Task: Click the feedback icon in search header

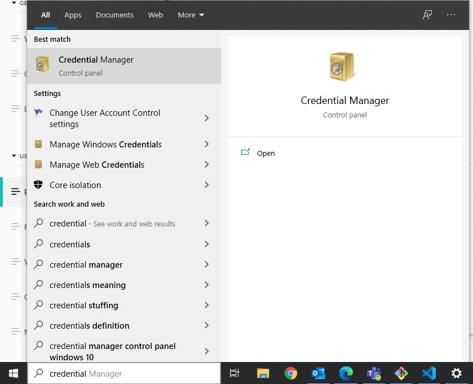Action: [427, 15]
